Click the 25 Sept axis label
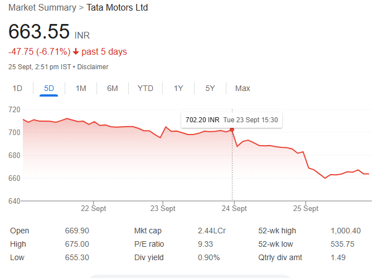Image resolution: width=378 pixels, height=278 pixels. tap(305, 209)
